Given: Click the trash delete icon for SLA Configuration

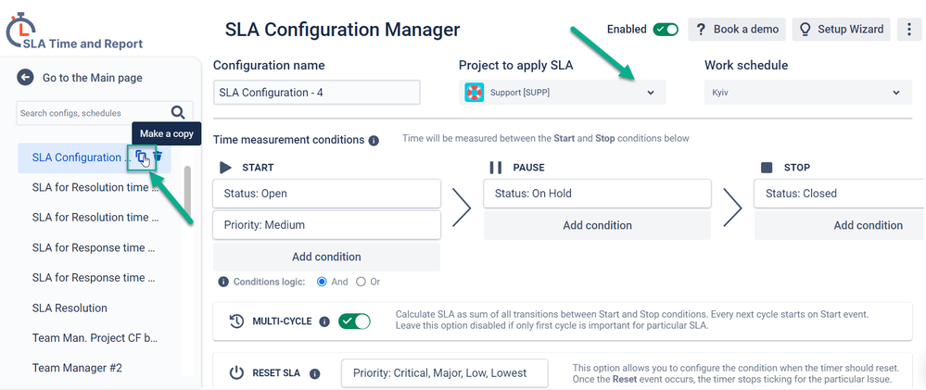Looking at the screenshot, I should (x=158, y=157).
